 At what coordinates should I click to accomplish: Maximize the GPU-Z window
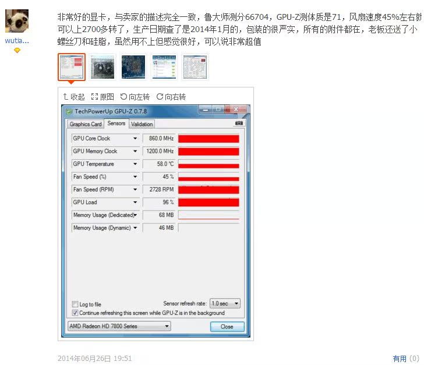click(218, 110)
